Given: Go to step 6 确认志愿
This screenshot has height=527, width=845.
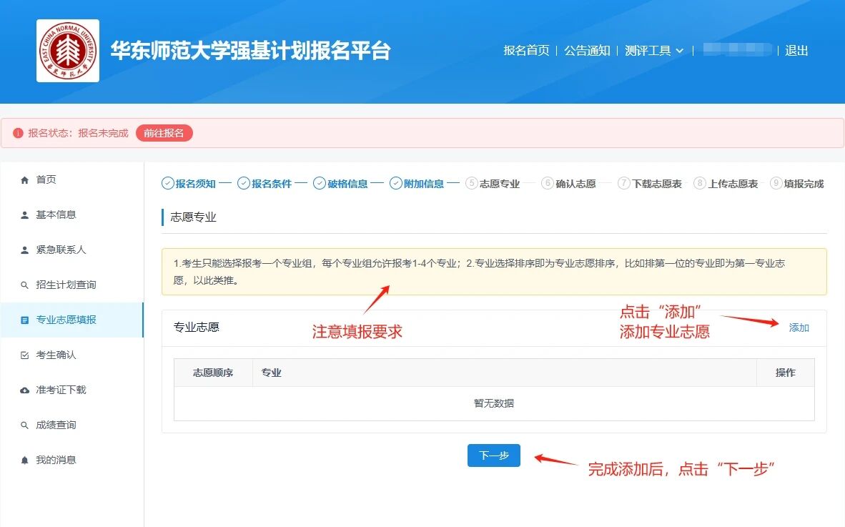Looking at the screenshot, I should pyautogui.click(x=568, y=184).
